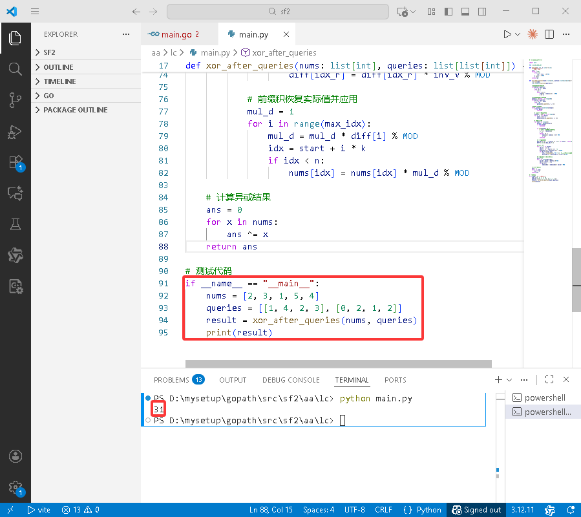This screenshot has width=581, height=517.
Task: Open the new terminal launch profile dropdown
Action: 509,379
